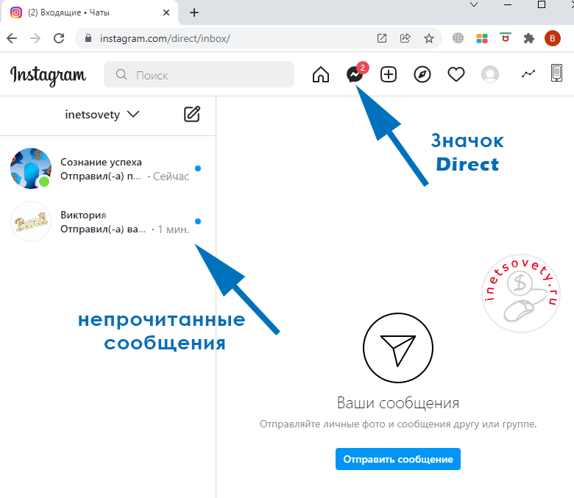
Task: Open the browser extensions puzzle icon
Action: pos(528,38)
